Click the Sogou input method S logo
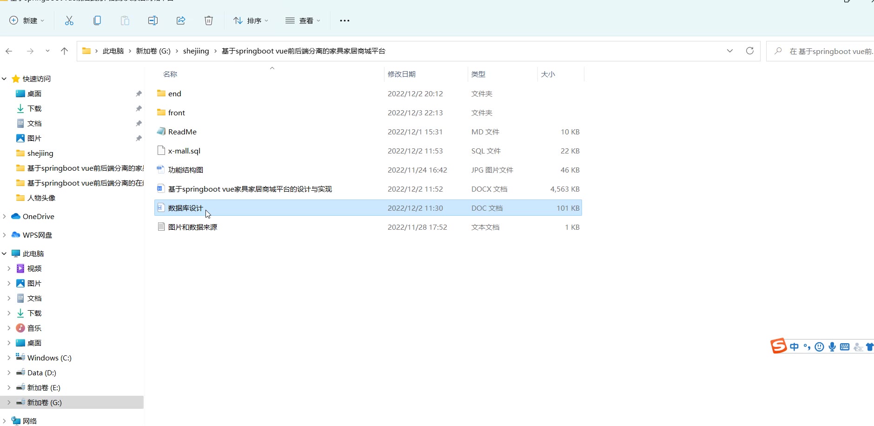The height and width of the screenshot is (426, 874). [778, 346]
